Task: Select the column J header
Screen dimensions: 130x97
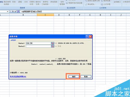Action: pyautogui.click(x=121, y=15)
